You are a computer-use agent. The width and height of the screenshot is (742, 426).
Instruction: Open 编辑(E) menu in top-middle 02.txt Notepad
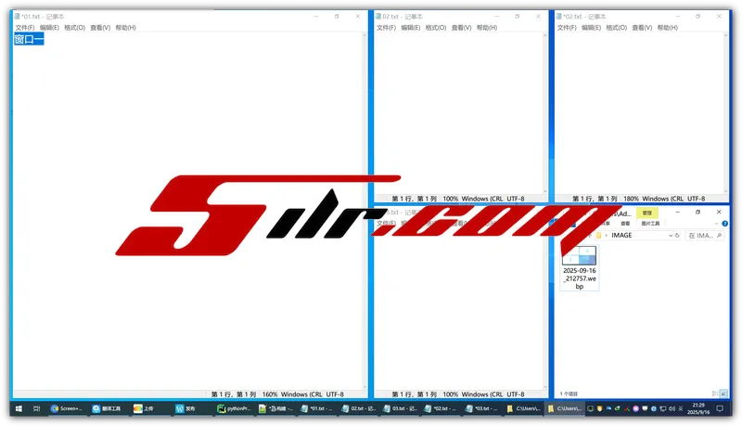[410, 28]
